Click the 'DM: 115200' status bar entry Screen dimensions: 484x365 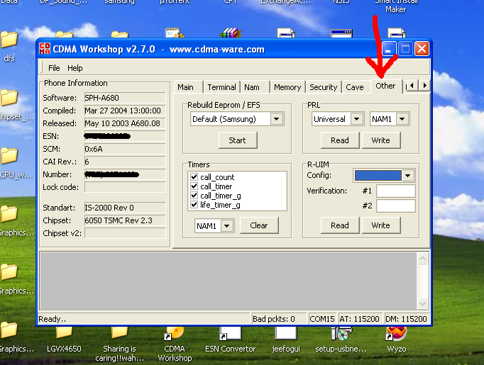pyautogui.click(x=406, y=319)
